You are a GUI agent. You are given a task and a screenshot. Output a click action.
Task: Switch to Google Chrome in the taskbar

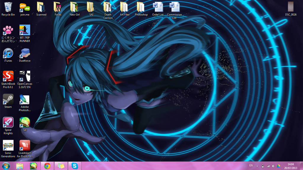point(47,166)
